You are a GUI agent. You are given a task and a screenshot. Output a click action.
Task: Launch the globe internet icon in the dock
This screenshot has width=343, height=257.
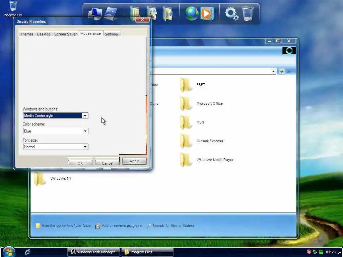(192, 13)
